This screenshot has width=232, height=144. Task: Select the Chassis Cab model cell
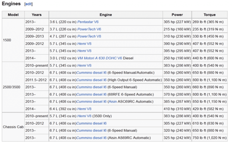click(13, 127)
